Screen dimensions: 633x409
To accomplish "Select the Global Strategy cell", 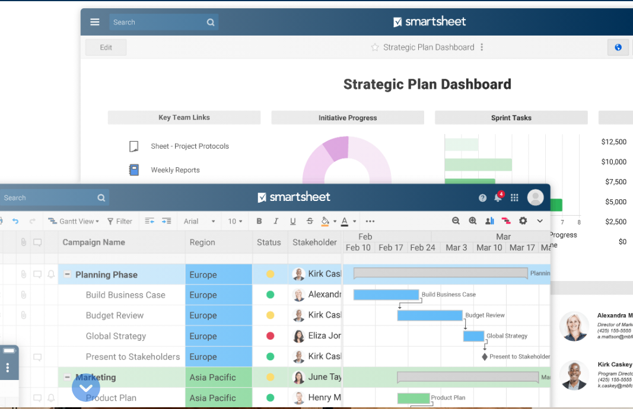I will pos(122,336).
